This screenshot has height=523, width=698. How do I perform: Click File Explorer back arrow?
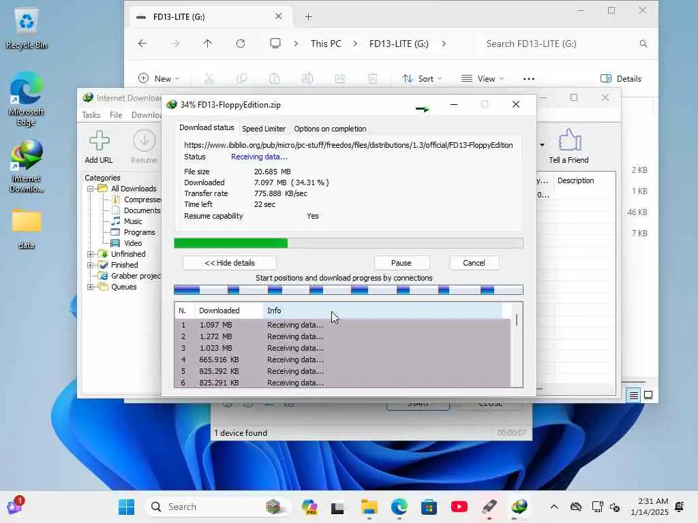(142, 44)
